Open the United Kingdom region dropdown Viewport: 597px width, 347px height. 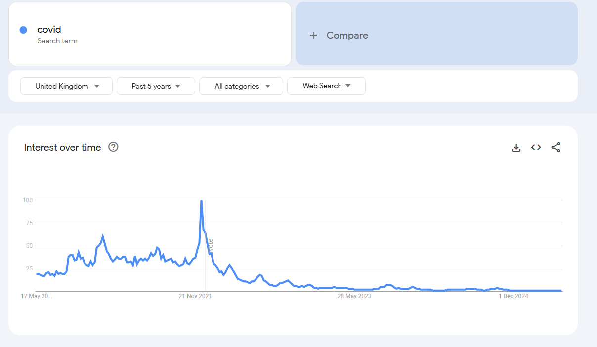coord(67,86)
